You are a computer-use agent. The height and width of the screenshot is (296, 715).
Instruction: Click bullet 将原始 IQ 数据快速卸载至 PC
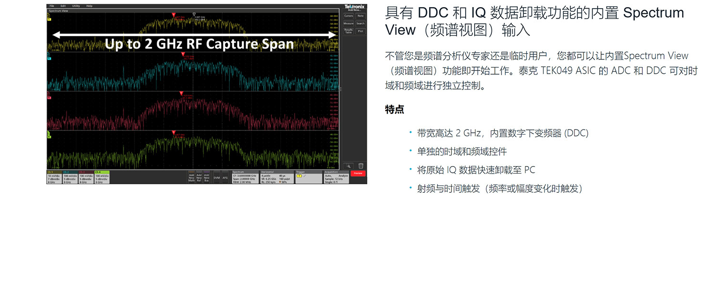click(x=476, y=170)
